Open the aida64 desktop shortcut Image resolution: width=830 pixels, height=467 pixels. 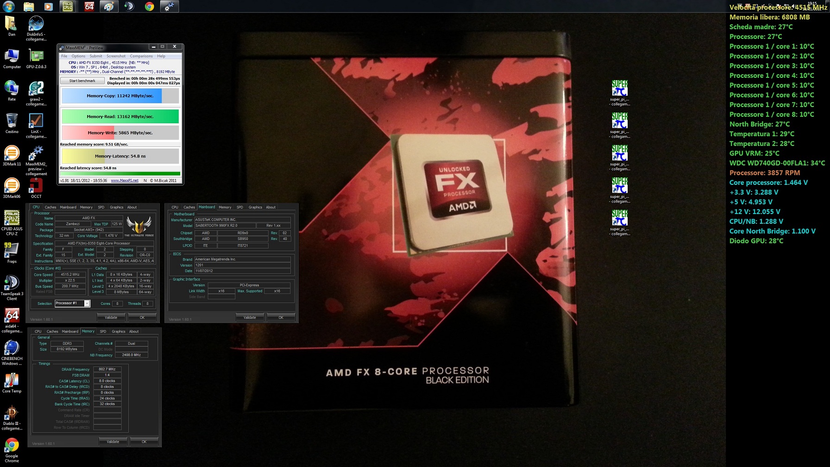click(12, 321)
